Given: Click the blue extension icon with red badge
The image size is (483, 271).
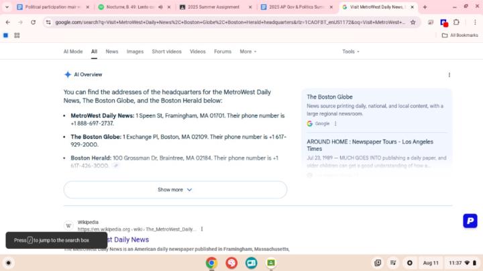Looking at the screenshot, I should point(444,23).
